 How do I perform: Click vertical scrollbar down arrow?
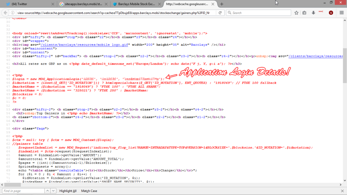coord(345,181)
